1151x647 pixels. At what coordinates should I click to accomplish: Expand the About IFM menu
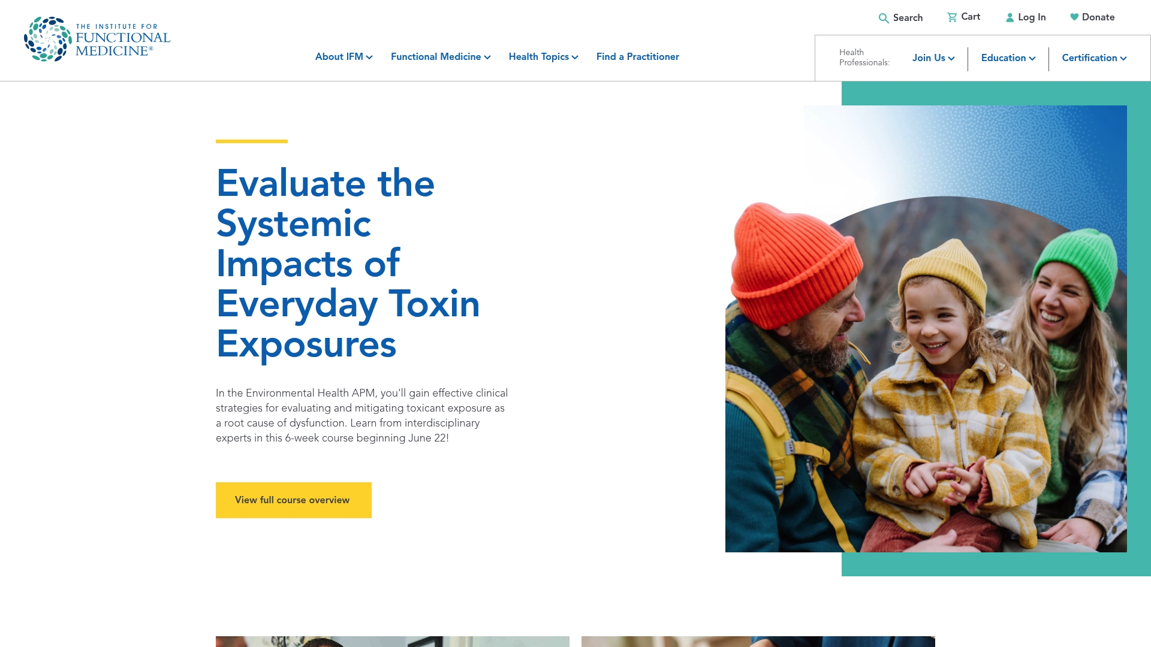coord(344,57)
